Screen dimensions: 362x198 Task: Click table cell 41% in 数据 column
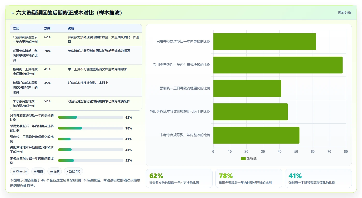(x=47, y=69)
